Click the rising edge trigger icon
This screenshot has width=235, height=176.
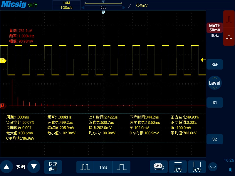(130, 6)
